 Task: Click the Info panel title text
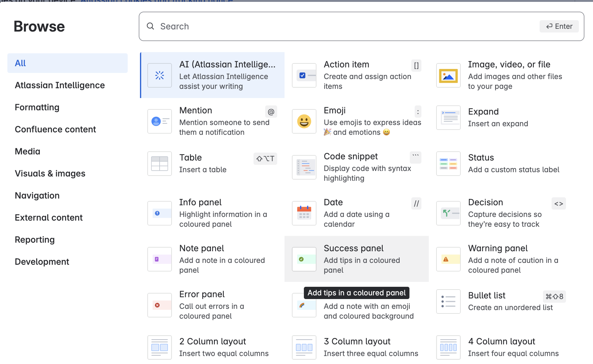click(200, 202)
